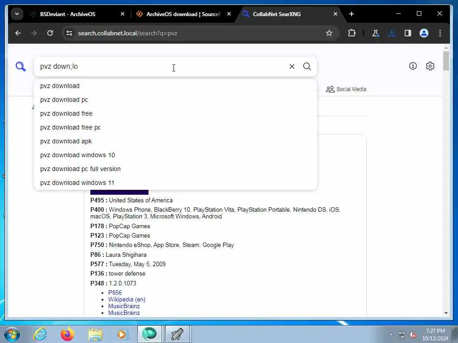Image resolution: width=458 pixels, height=343 pixels.
Task: Click the rocket app taskbar icon
Action: point(177,334)
